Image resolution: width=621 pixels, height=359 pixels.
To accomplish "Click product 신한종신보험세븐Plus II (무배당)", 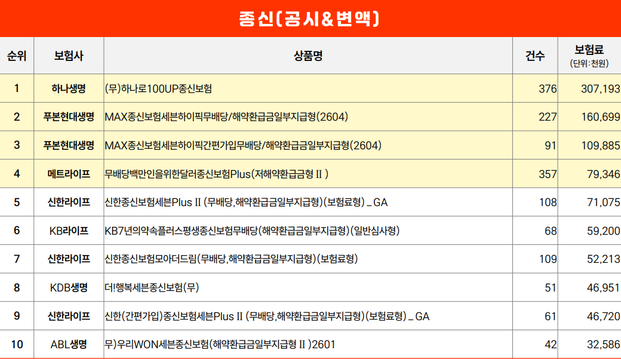I will point(247,202).
